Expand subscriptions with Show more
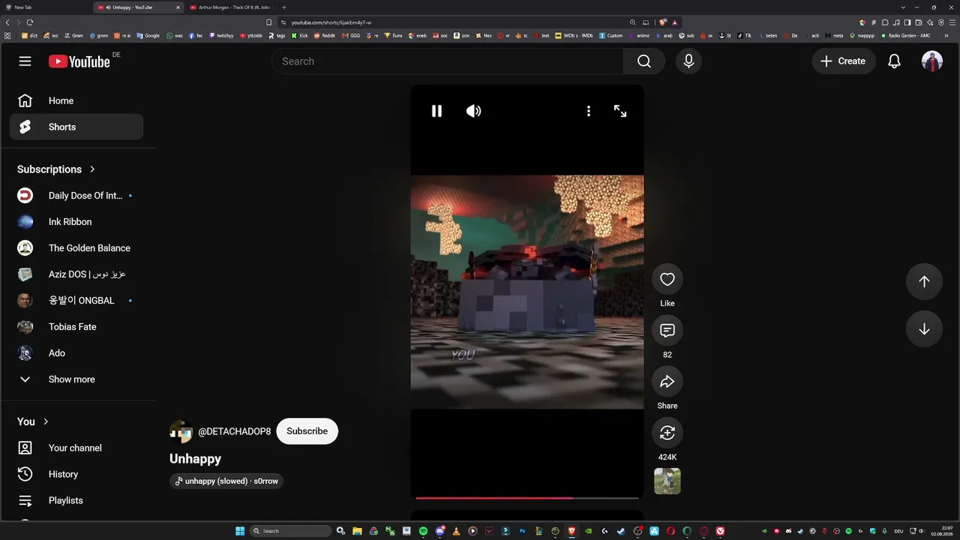 [76, 379]
